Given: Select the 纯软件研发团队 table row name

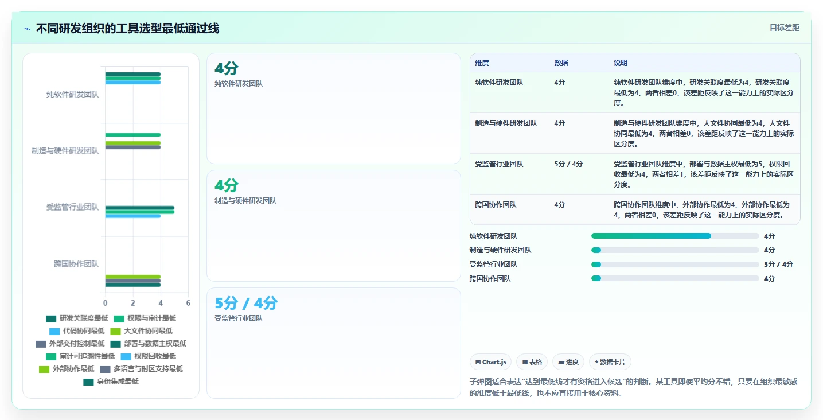Looking at the screenshot, I should [x=500, y=83].
